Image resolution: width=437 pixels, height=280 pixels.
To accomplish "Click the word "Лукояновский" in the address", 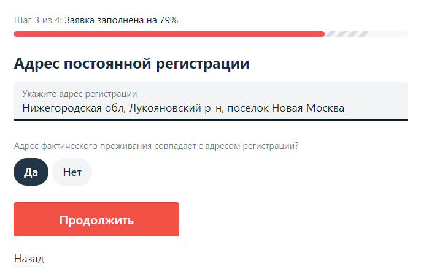I will (162, 108).
